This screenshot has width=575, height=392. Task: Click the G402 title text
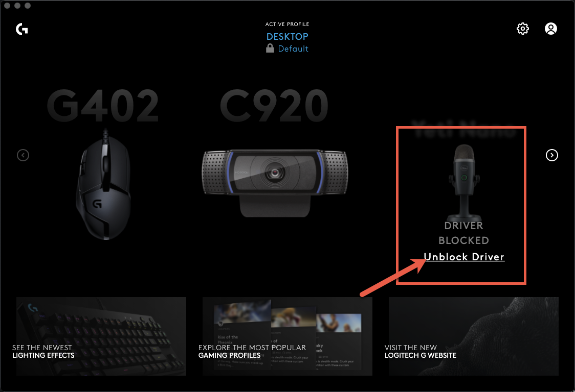point(103,106)
